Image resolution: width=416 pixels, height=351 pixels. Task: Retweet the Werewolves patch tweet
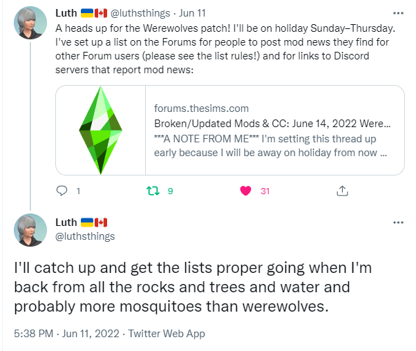coord(154,191)
